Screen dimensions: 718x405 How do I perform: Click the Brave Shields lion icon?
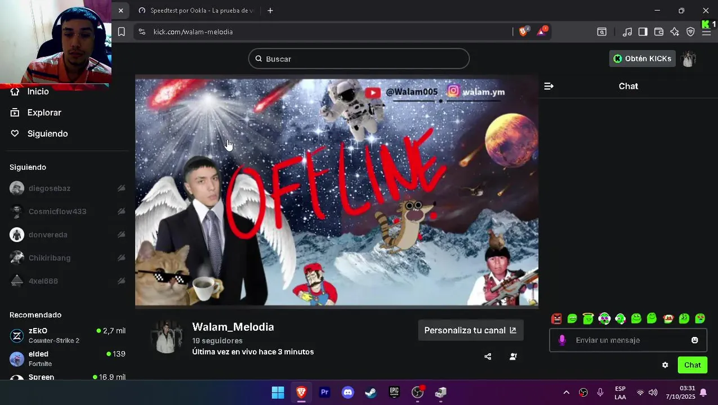524,31
